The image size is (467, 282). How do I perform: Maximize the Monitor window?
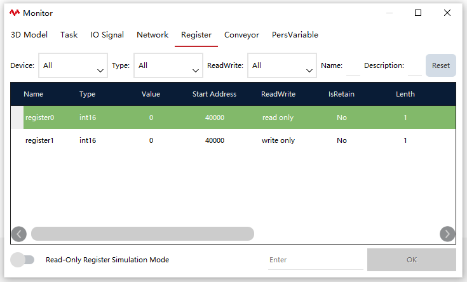(418, 13)
